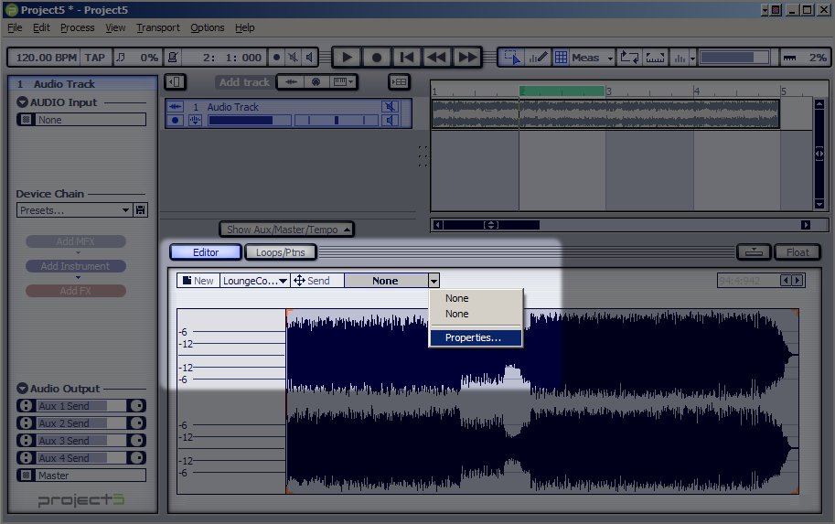This screenshot has width=835, height=524.
Task: Open the Process menu
Action: pyautogui.click(x=77, y=27)
